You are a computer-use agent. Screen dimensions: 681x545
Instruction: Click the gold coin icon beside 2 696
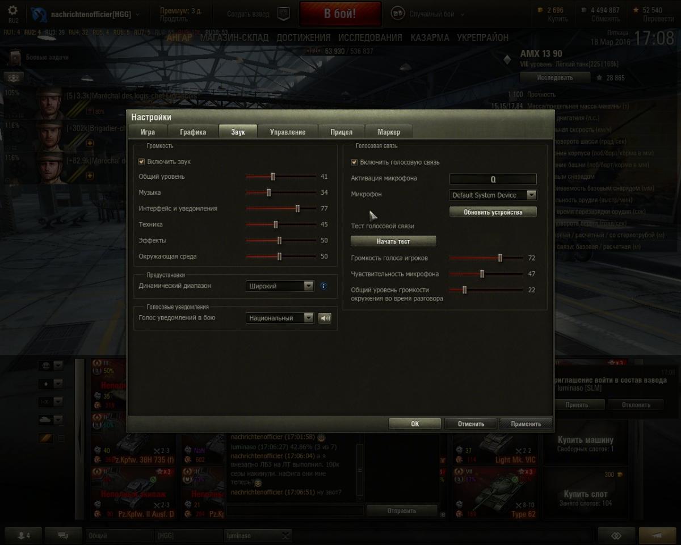[x=540, y=10]
